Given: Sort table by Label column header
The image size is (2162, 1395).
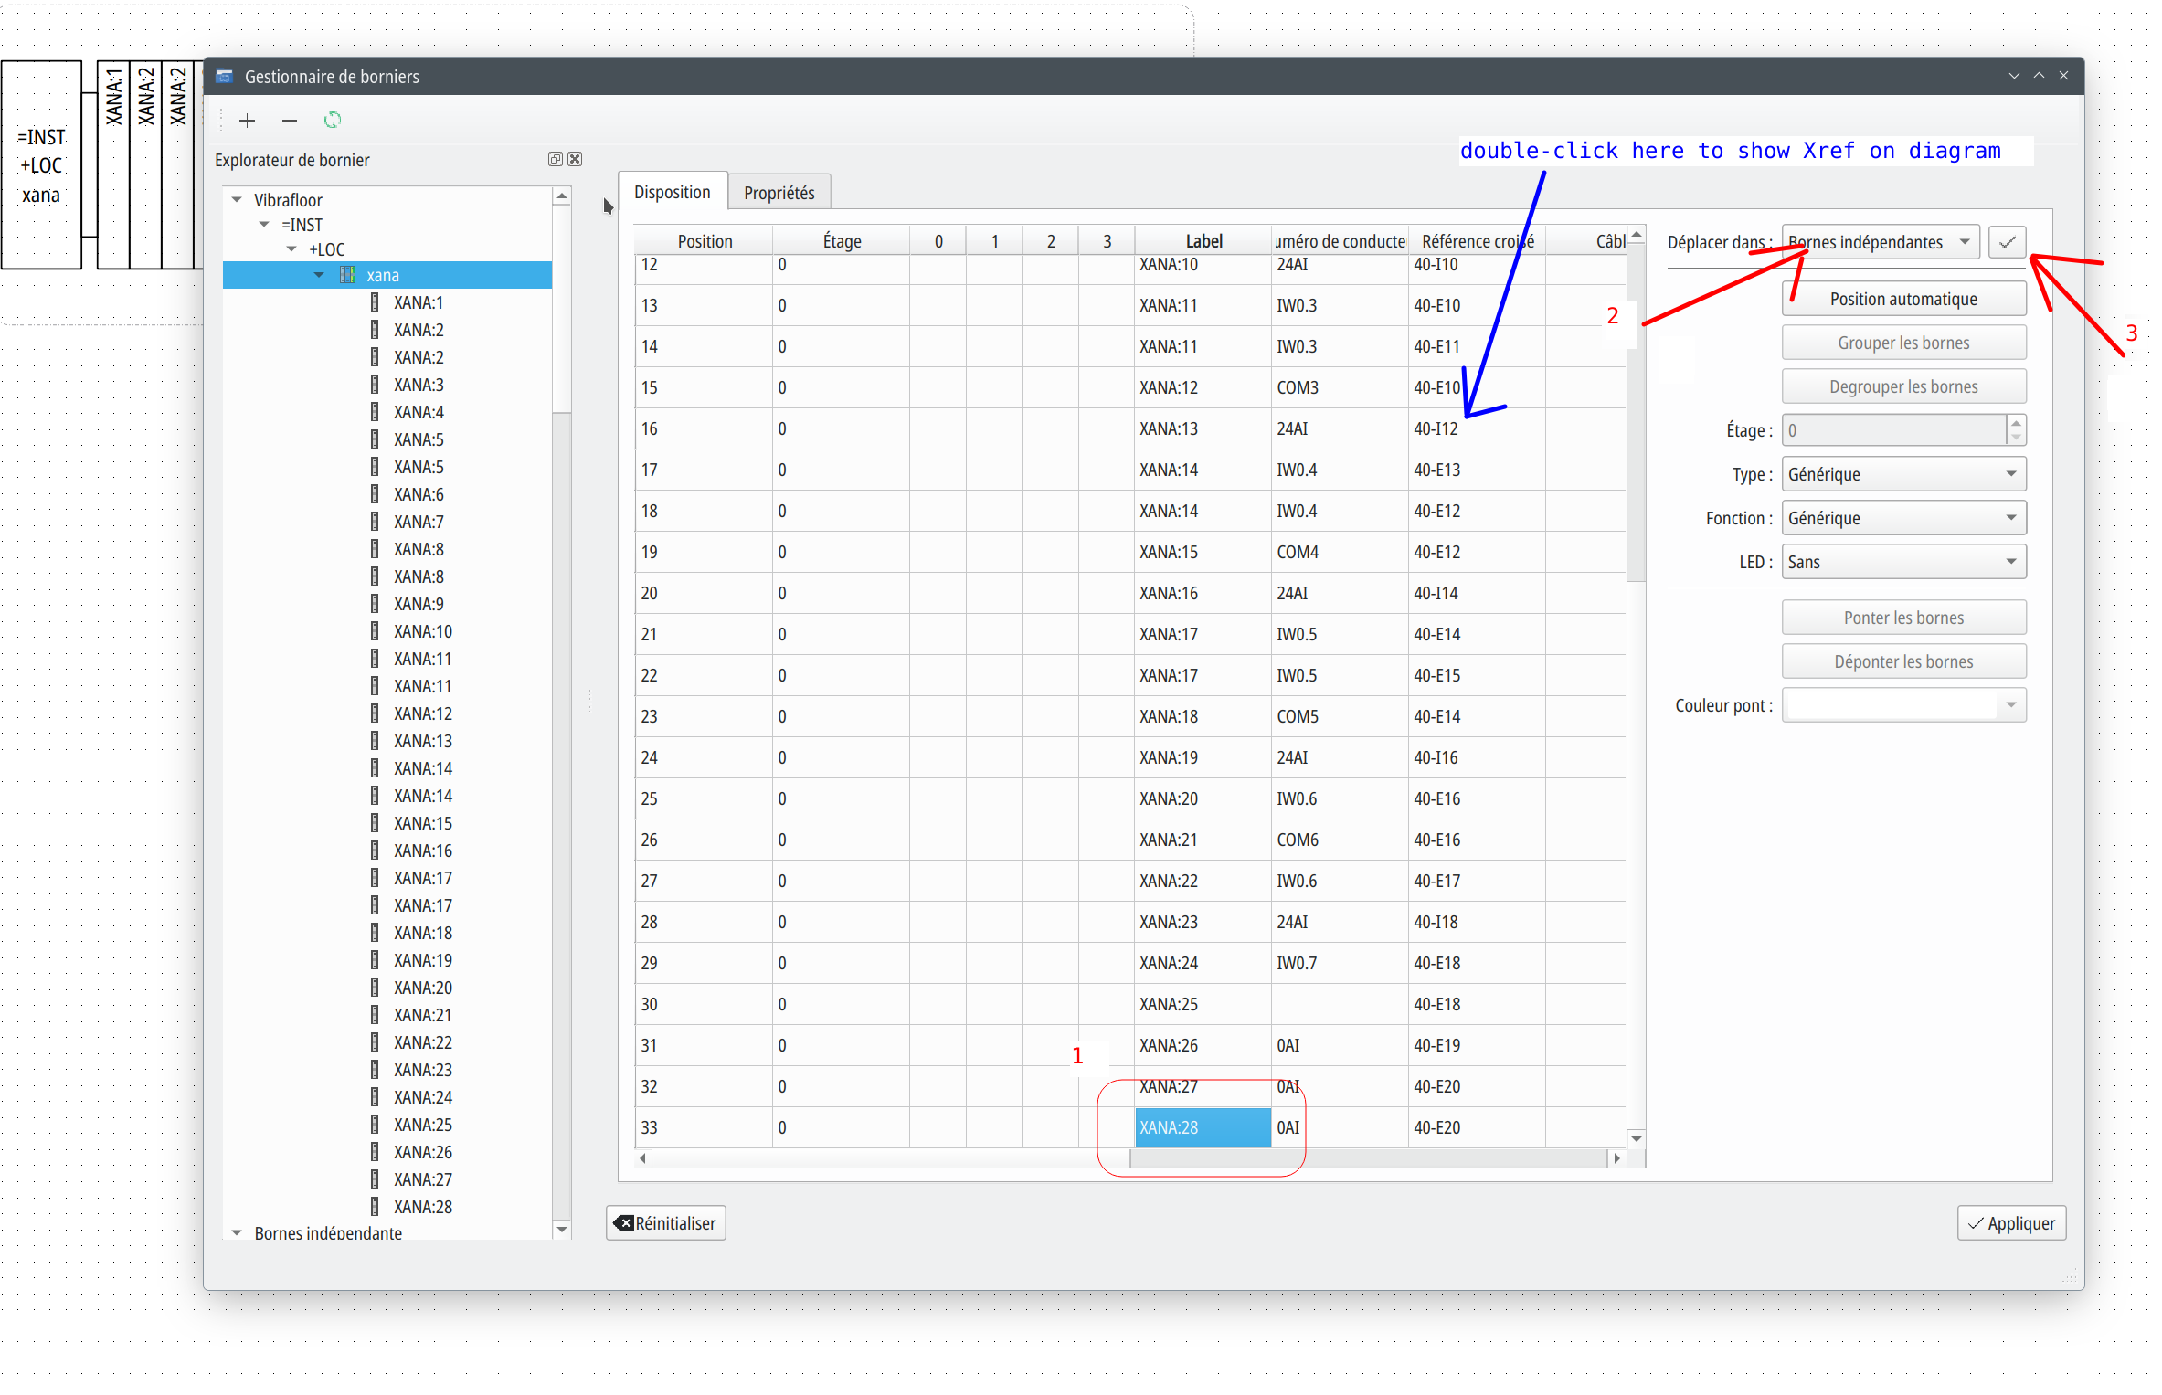Looking at the screenshot, I should (x=1203, y=241).
